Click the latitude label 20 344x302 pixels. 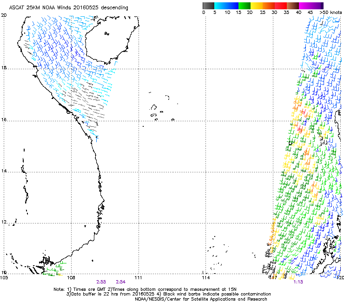point(4,15)
